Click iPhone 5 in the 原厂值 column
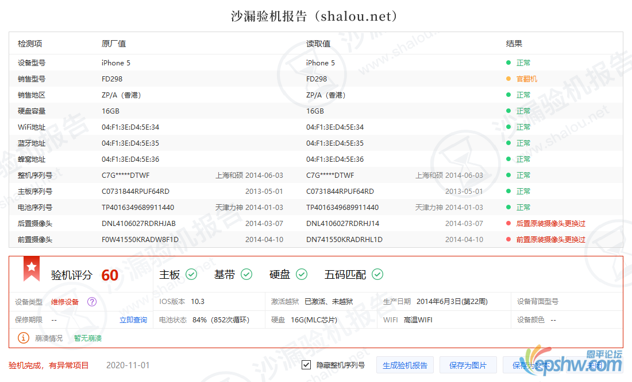Image resolution: width=632 pixels, height=382 pixels. (x=116, y=63)
